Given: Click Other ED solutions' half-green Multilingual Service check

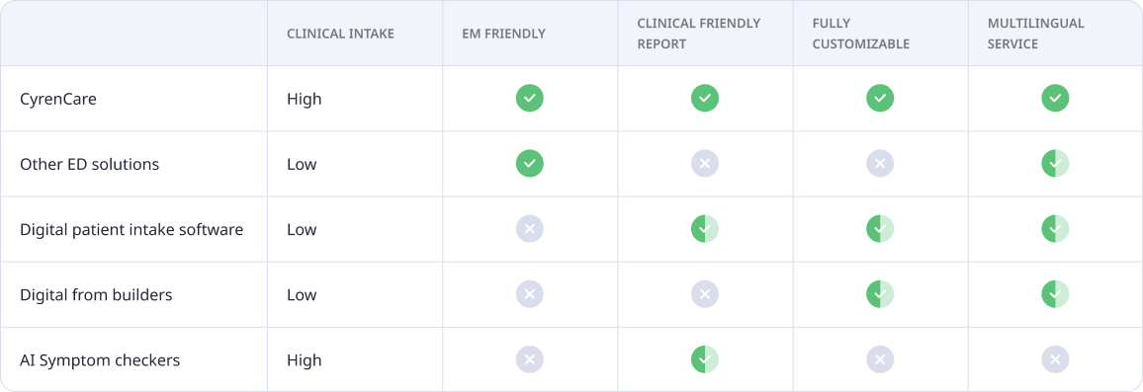Looking at the screenshot, I should point(1055,164).
